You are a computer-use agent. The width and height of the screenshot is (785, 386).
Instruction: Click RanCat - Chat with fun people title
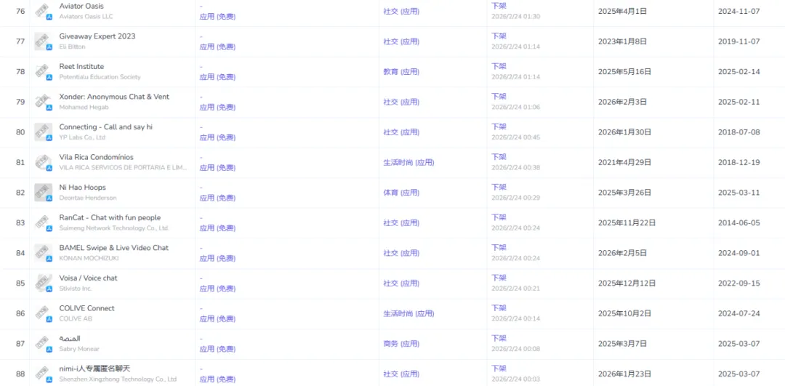pyautogui.click(x=110, y=218)
